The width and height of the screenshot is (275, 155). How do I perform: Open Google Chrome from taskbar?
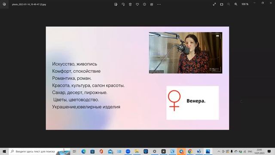(190, 151)
